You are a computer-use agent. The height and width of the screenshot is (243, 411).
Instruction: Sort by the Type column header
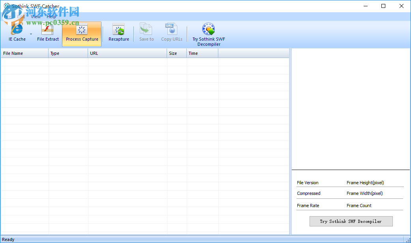[x=68, y=53]
